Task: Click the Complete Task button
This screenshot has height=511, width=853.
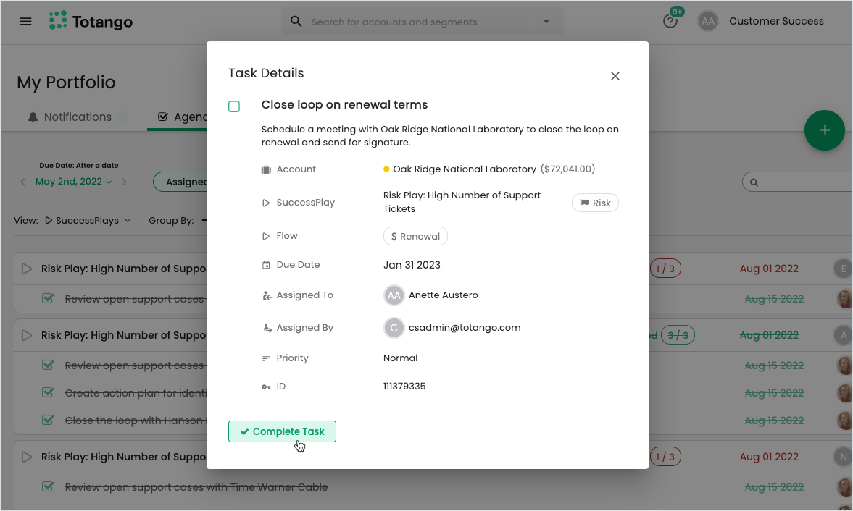Action: point(282,431)
